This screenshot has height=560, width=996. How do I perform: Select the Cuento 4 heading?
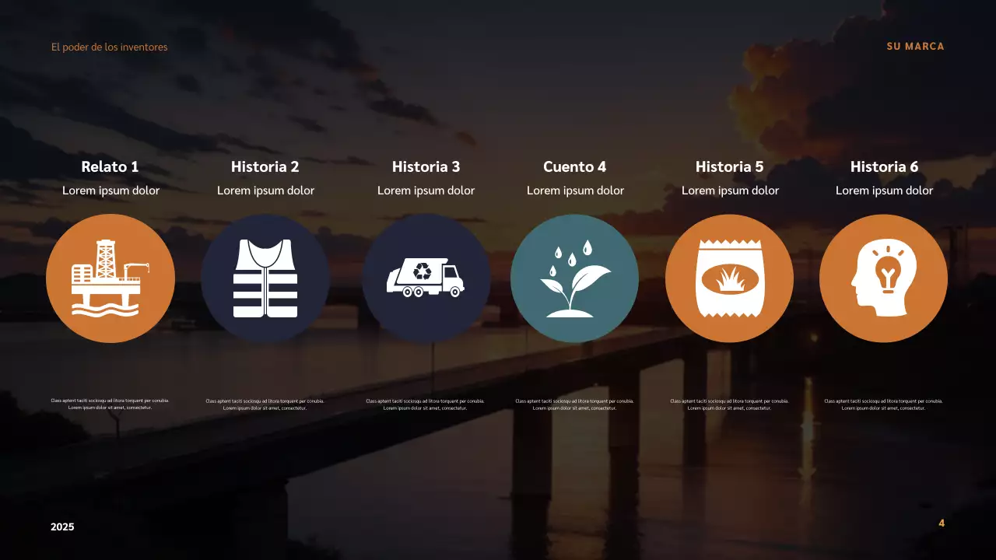[x=574, y=166]
